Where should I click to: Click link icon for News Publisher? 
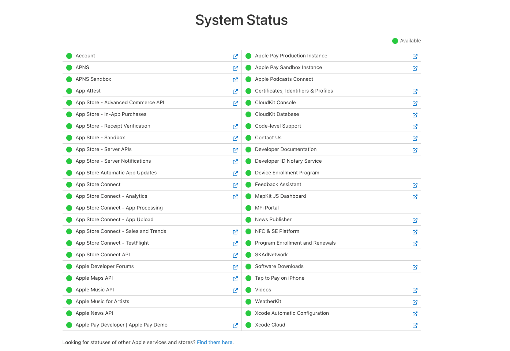[415, 220]
